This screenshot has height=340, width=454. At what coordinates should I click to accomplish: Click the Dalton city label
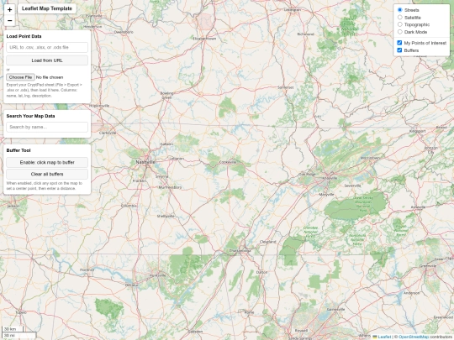261,272
